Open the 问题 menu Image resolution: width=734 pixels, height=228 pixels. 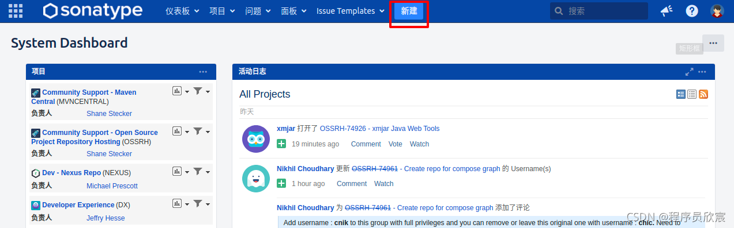click(x=257, y=11)
